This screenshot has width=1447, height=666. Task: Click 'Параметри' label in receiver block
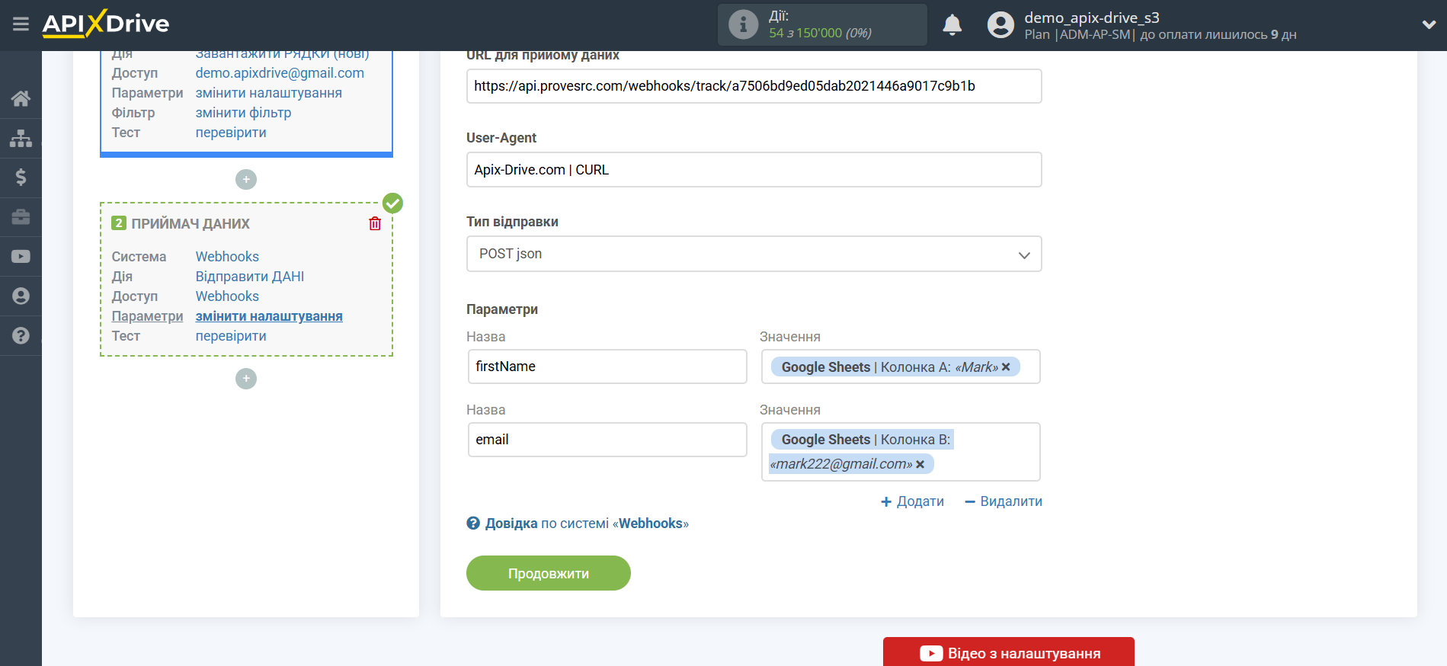(147, 316)
